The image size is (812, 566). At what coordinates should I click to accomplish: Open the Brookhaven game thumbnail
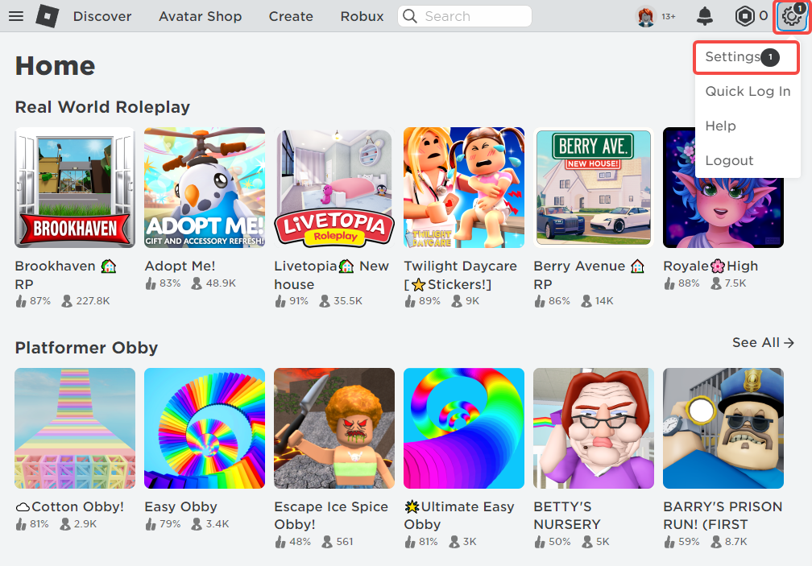click(75, 188)
